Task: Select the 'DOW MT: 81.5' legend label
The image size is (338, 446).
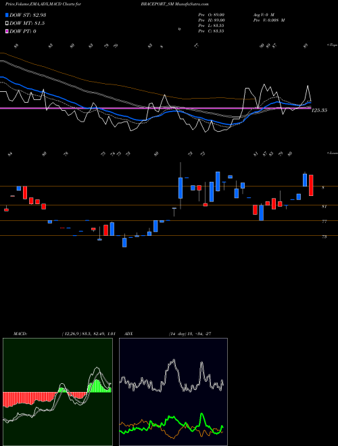Action: click(x=27, y=24)
